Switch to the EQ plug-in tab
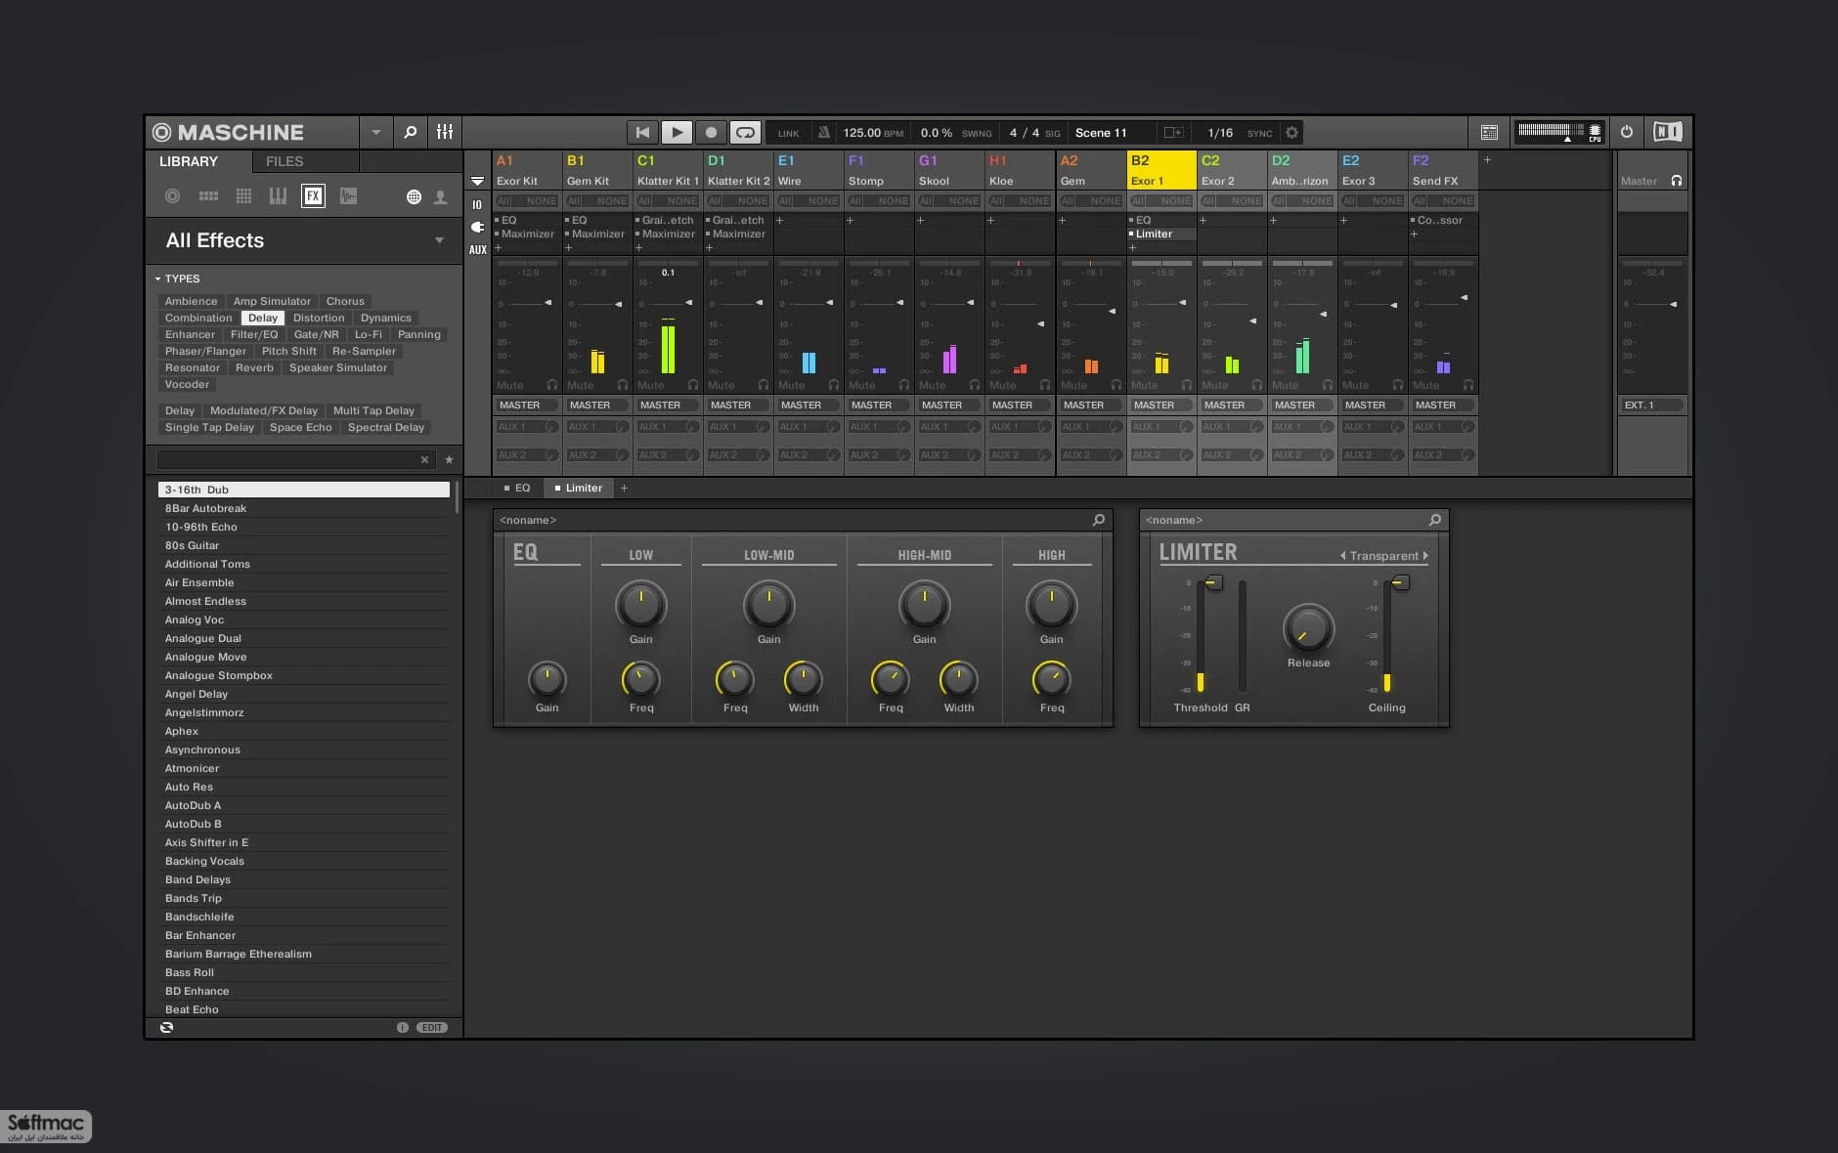1838x1153 pixels. [516, 488]
